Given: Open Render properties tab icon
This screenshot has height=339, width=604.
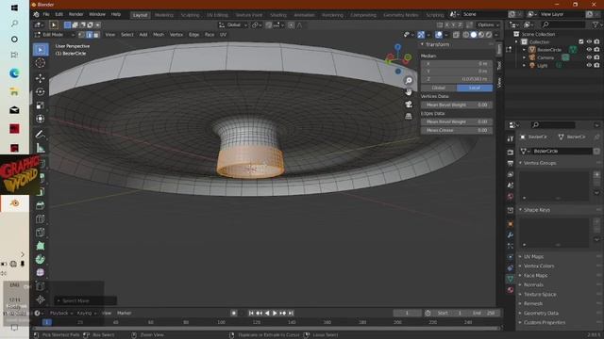Looking at the screenshot, I should coord(511,153).
